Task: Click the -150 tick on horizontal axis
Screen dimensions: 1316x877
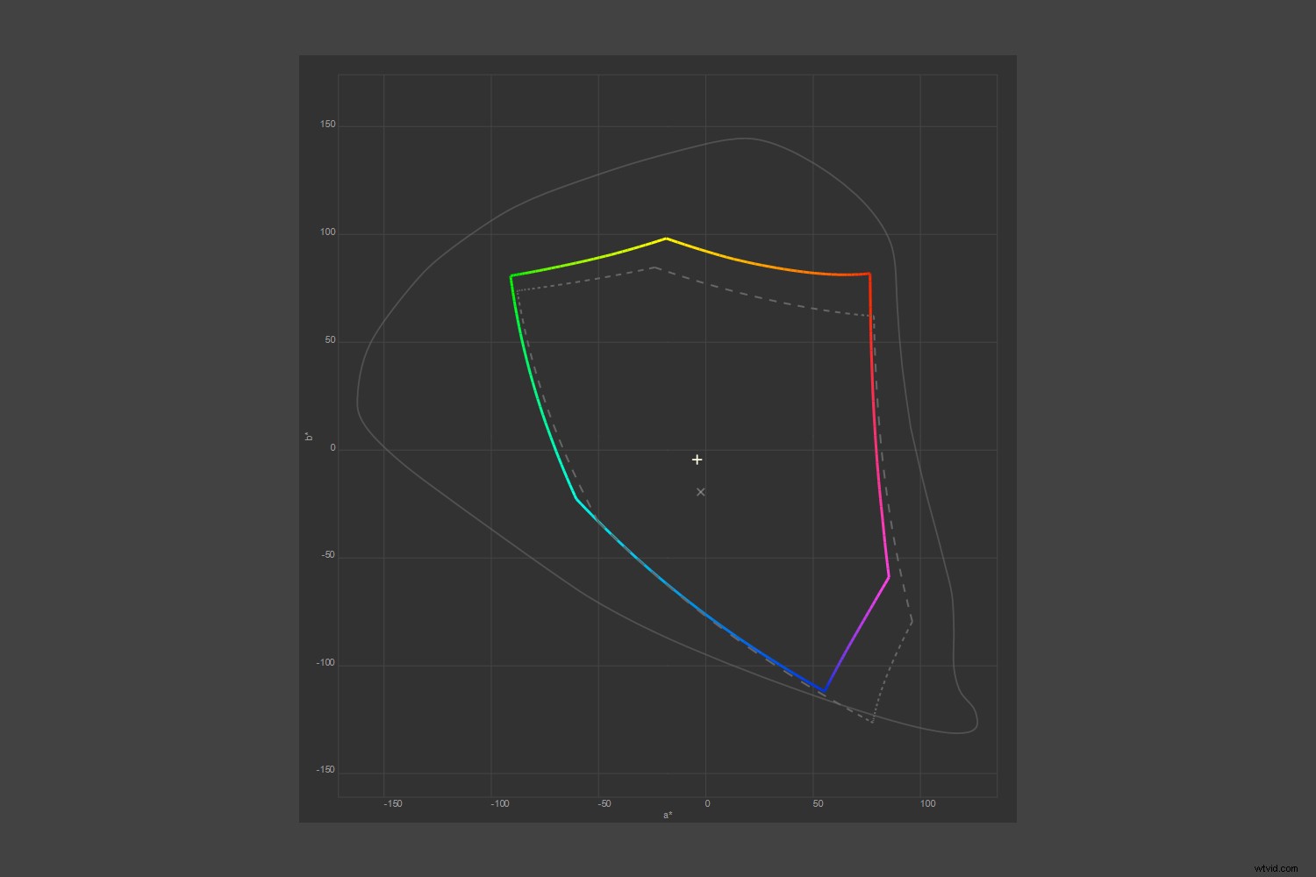Action: 392,803
